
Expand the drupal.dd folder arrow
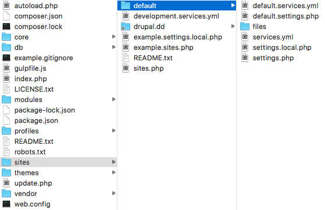(x=233, y=26)
